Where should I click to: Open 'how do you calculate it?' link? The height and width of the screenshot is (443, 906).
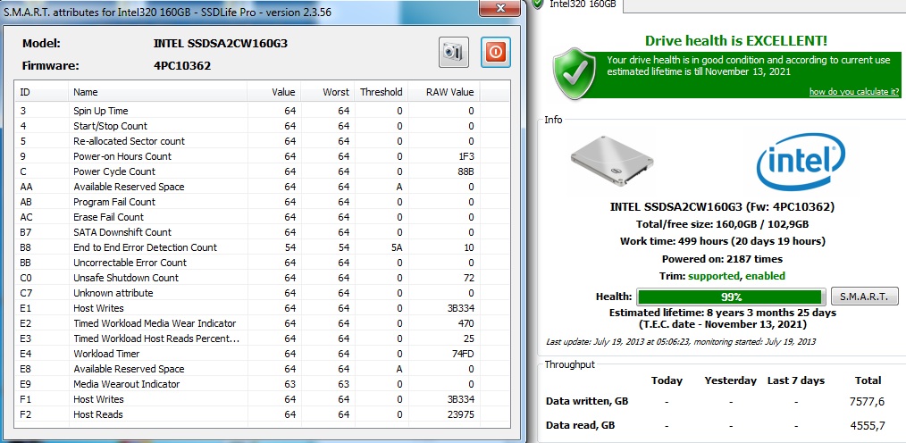pyautogui.click(x=854, y=92)
